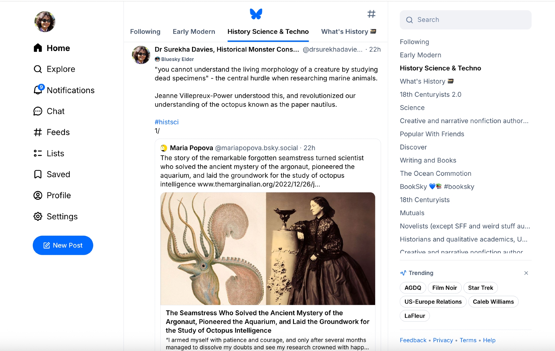Open the Ocean Commotion feed link
The image size is (555, 351).
pyautogui.click(x=435, y=174)
